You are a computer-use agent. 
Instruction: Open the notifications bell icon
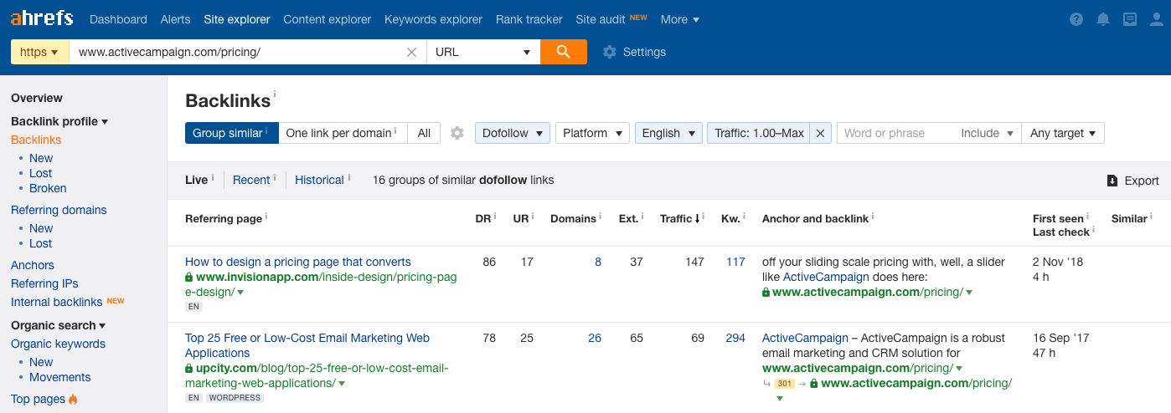click(x=1103, y=19)
